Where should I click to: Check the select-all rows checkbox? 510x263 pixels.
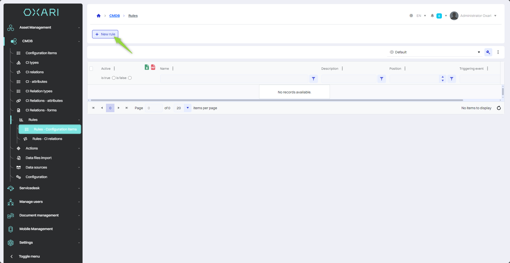point(91,69)
